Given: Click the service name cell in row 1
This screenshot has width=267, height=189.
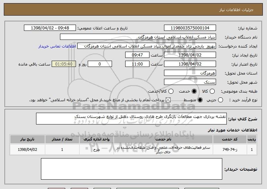Looking at the screenshot, I should [163, 149].
